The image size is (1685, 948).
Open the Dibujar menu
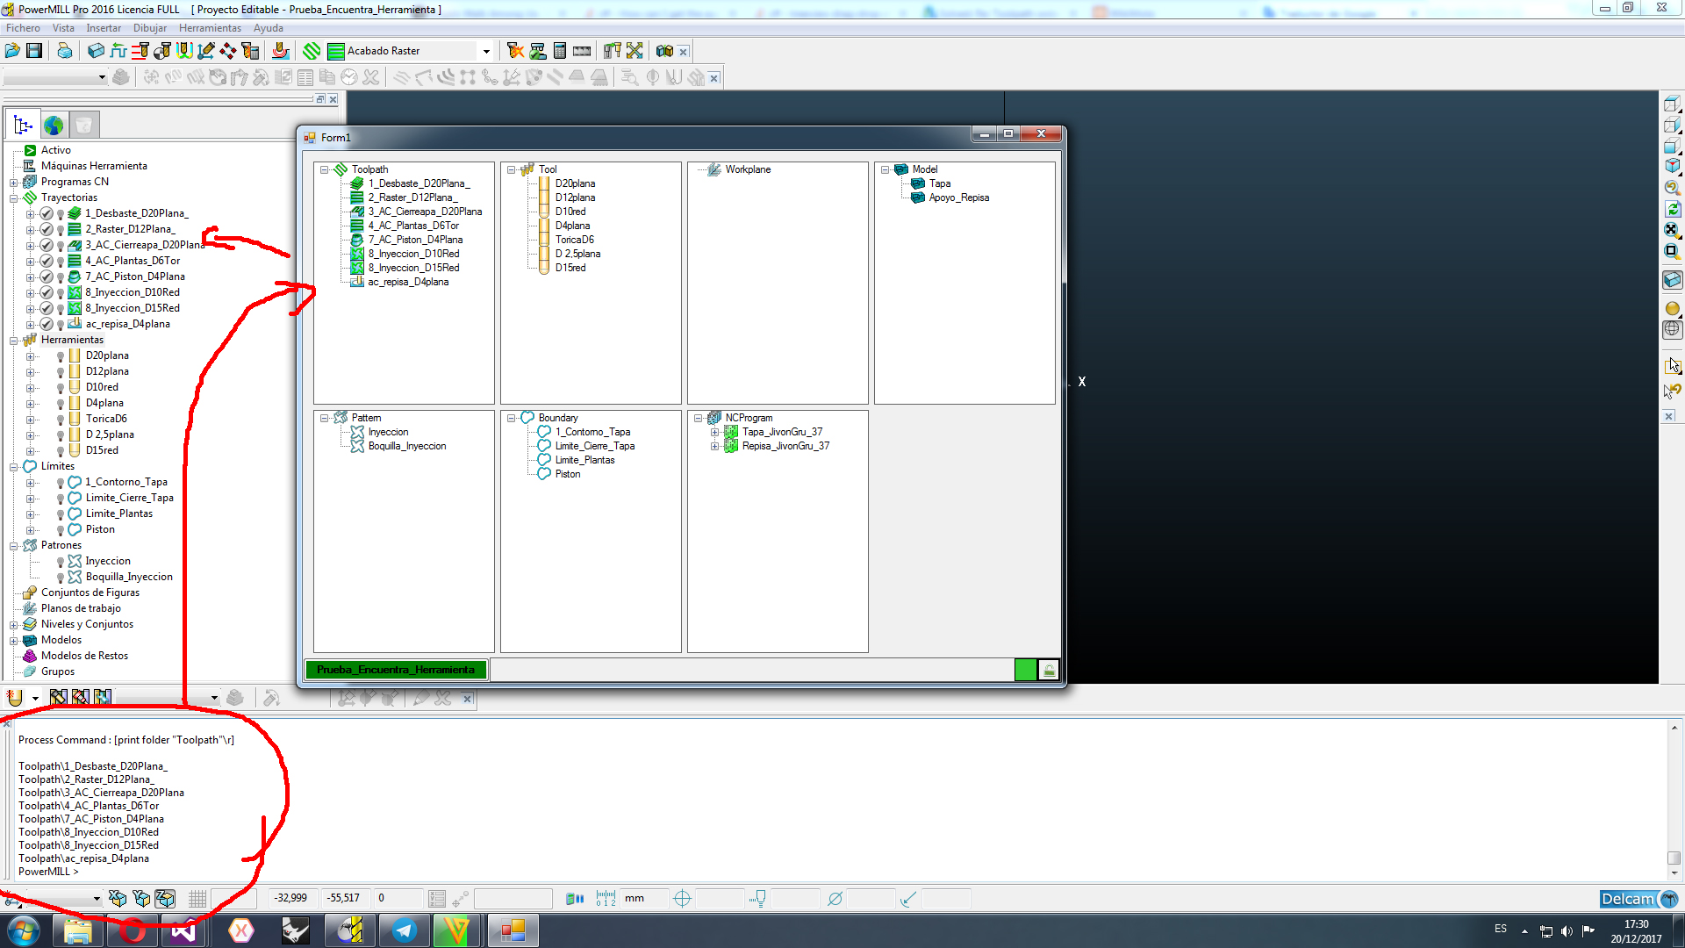pyautogui.click(x=150, y=27)
